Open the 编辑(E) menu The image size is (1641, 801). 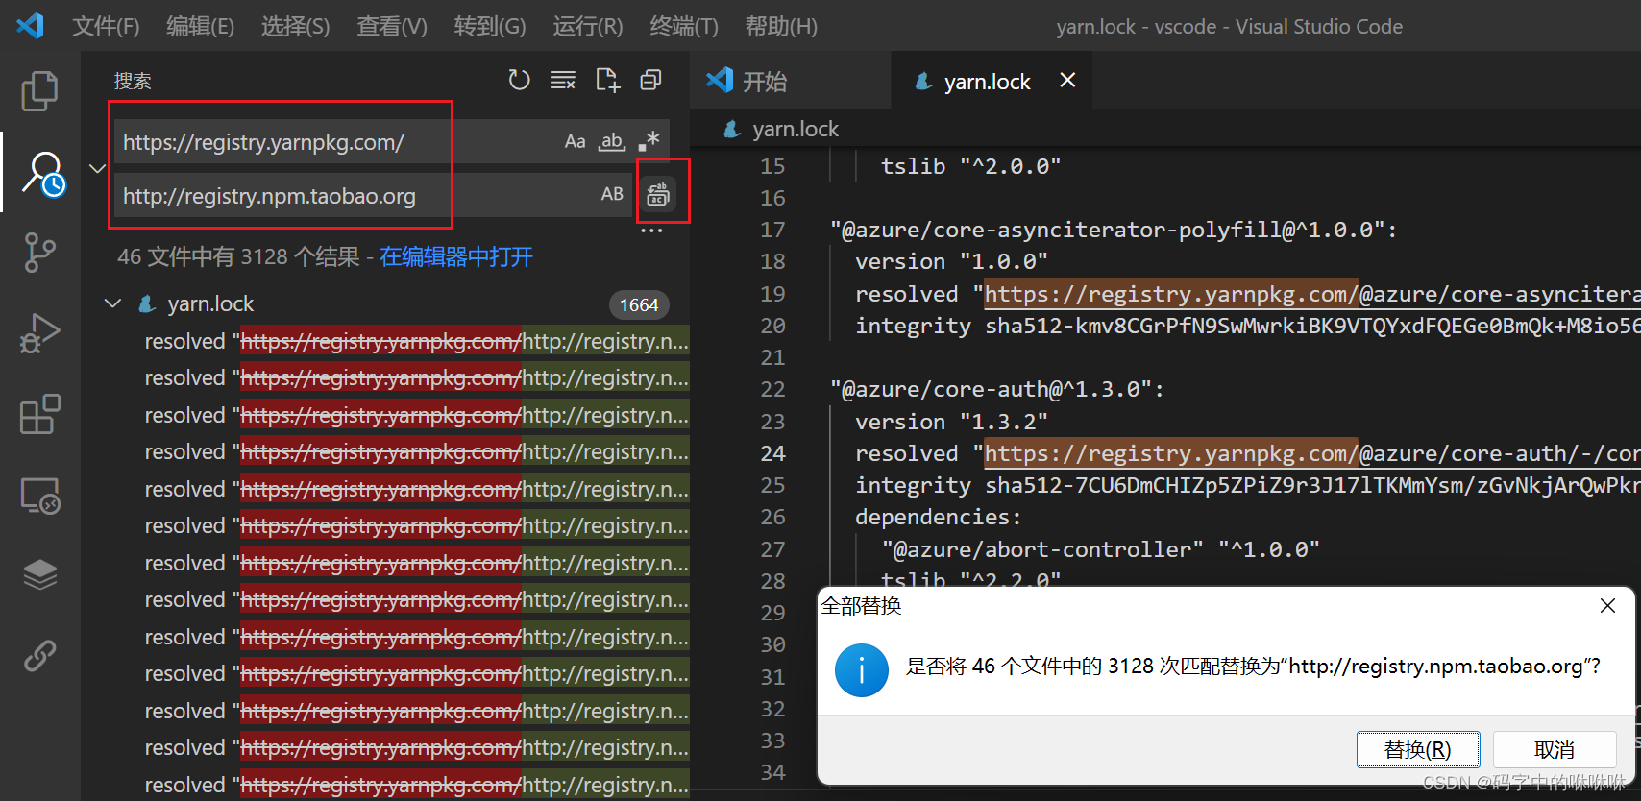(x=200, y=26)
